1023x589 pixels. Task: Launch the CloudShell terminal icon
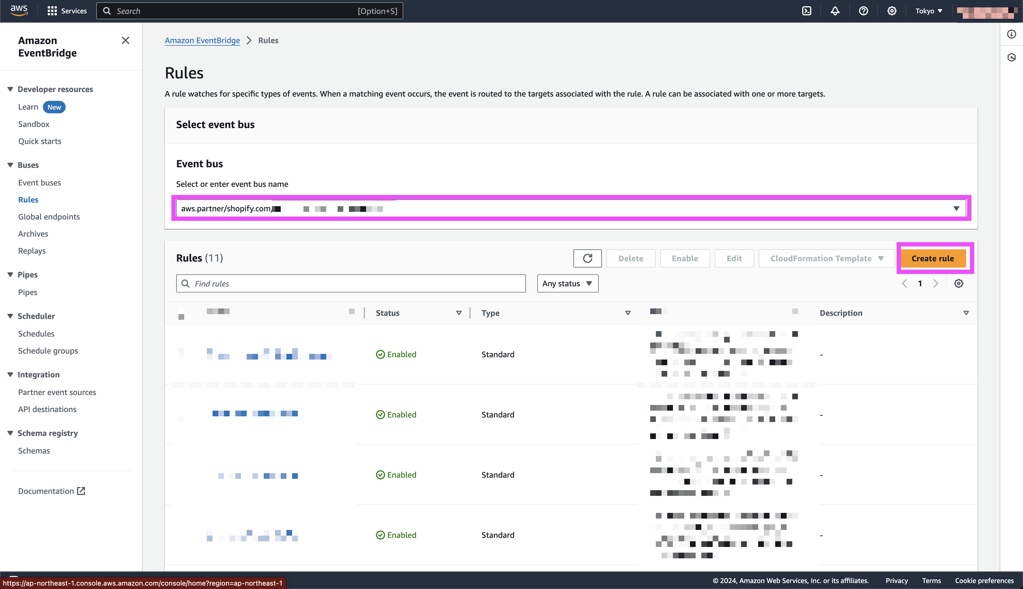806,11
